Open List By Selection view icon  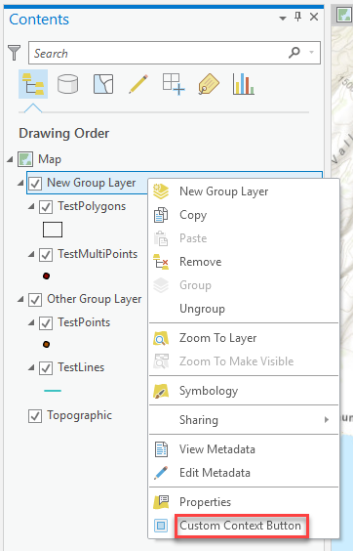click(x=103, y=84)
